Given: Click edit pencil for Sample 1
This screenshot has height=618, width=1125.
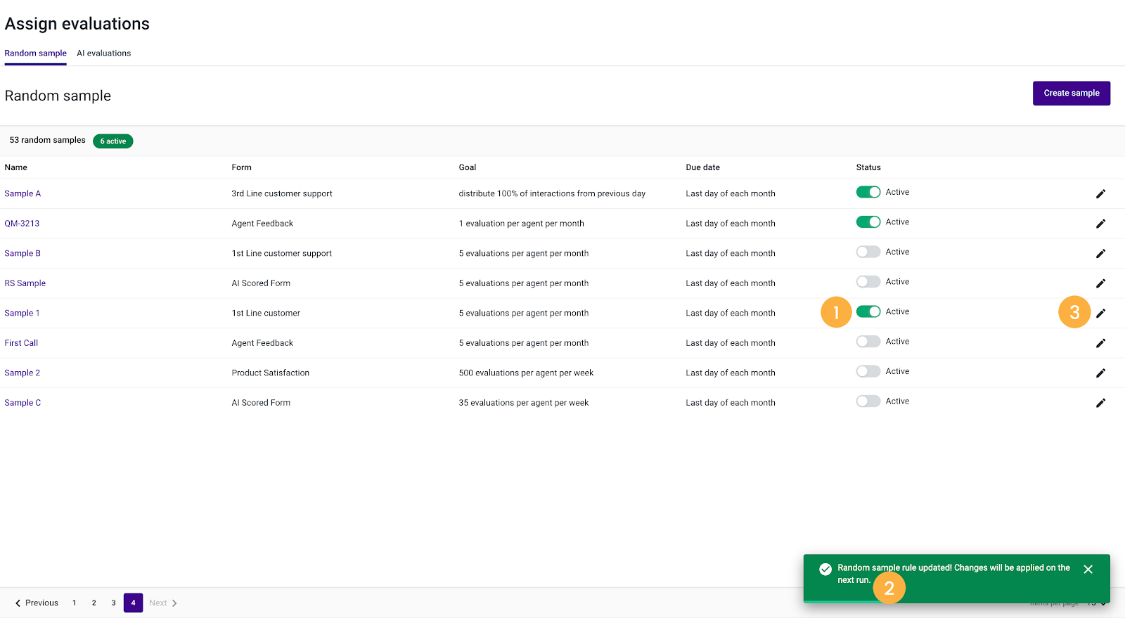Looking at the screenshot, I should click(1100, 314).
